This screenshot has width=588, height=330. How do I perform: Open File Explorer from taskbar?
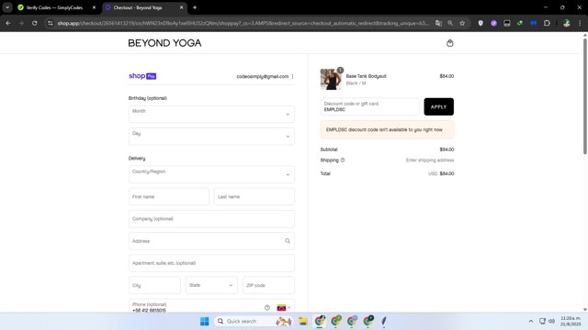click(x=303, y=321)
